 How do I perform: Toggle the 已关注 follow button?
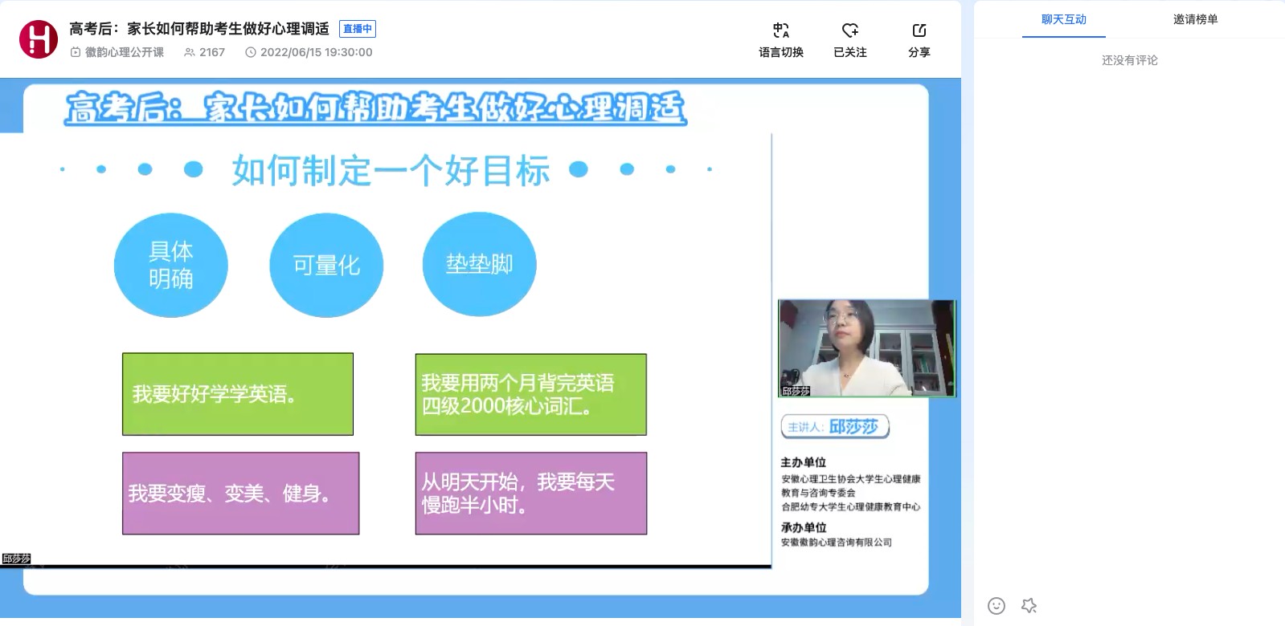849,31
